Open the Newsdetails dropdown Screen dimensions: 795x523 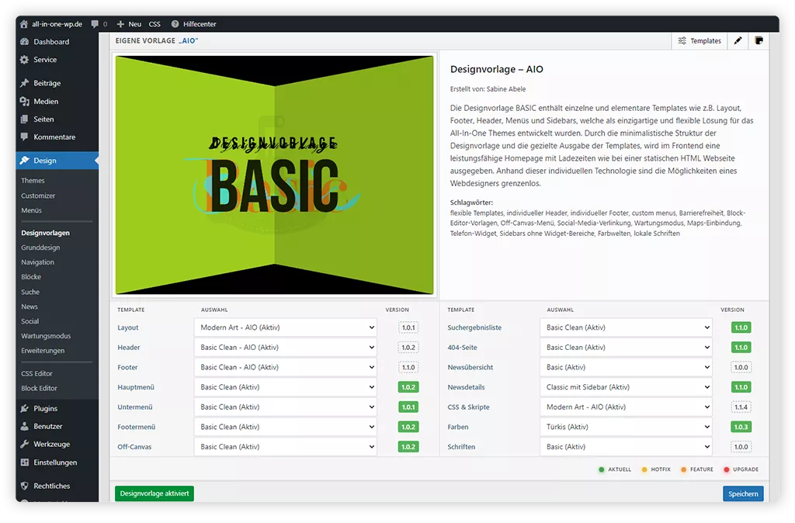626,387
